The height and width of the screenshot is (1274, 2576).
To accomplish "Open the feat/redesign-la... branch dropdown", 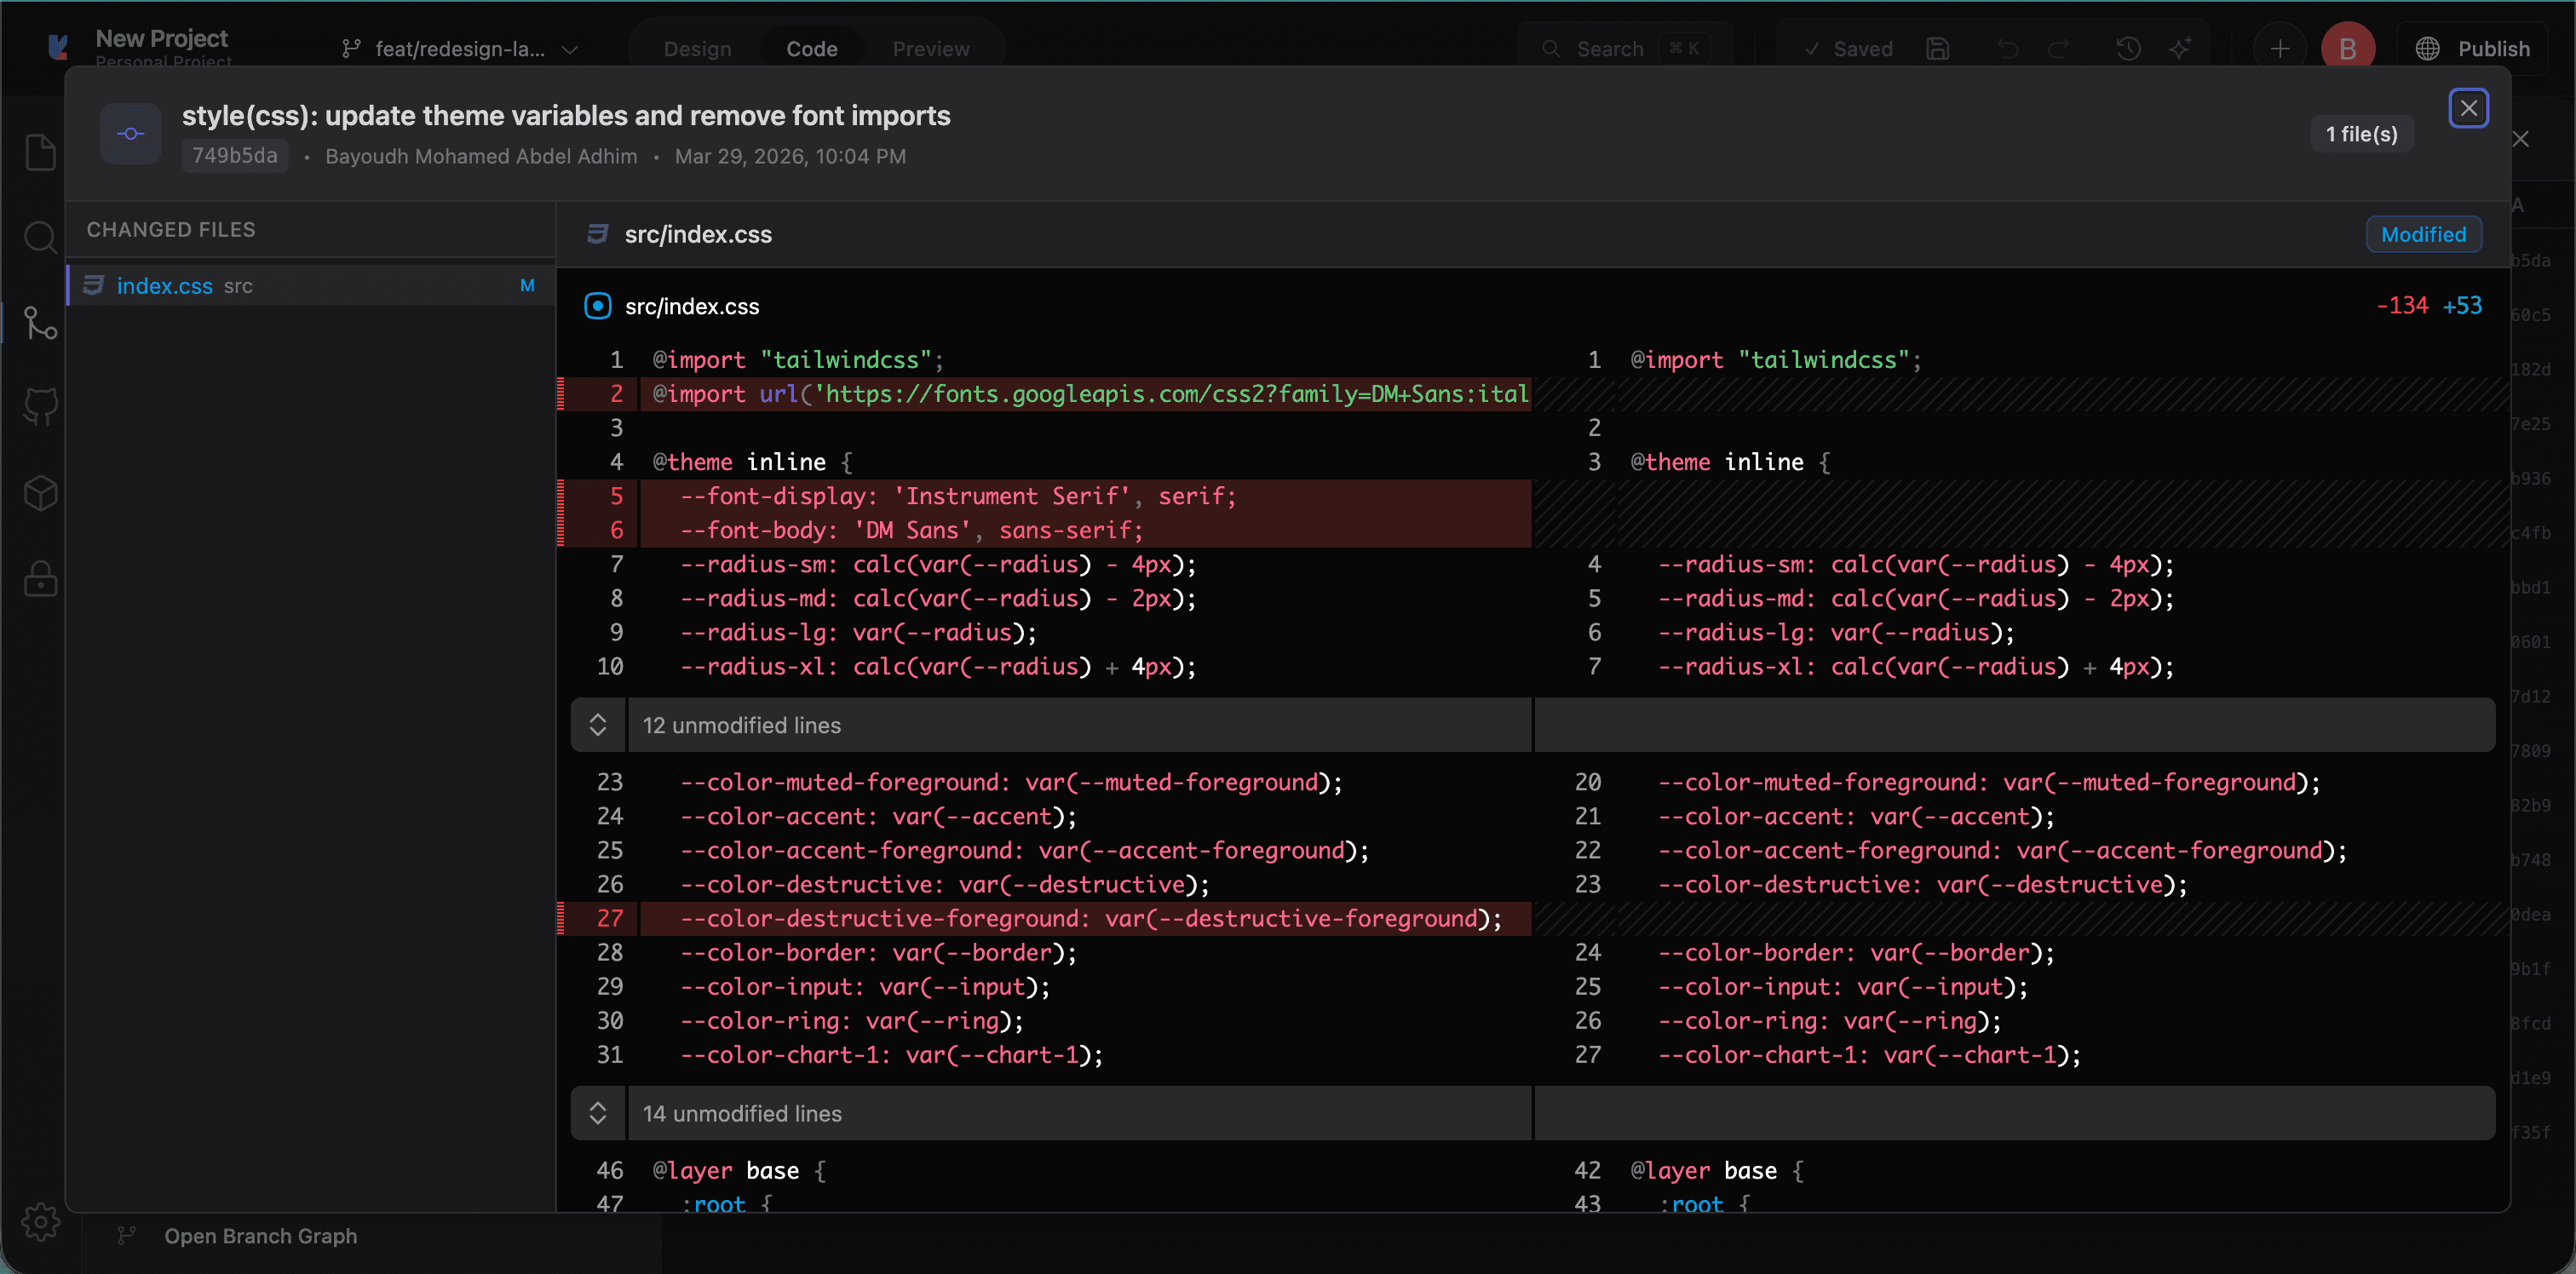I will coord(460,49).
